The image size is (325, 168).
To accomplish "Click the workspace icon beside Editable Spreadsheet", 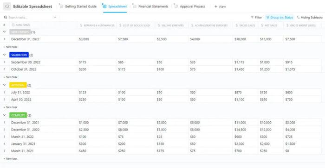I will [7, 6].
